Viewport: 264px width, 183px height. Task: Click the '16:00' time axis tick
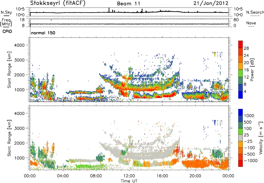[x=162, y=176]
